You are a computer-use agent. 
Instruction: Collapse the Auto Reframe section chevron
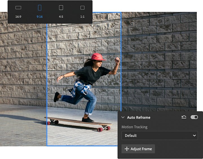(x=123, y=117)
